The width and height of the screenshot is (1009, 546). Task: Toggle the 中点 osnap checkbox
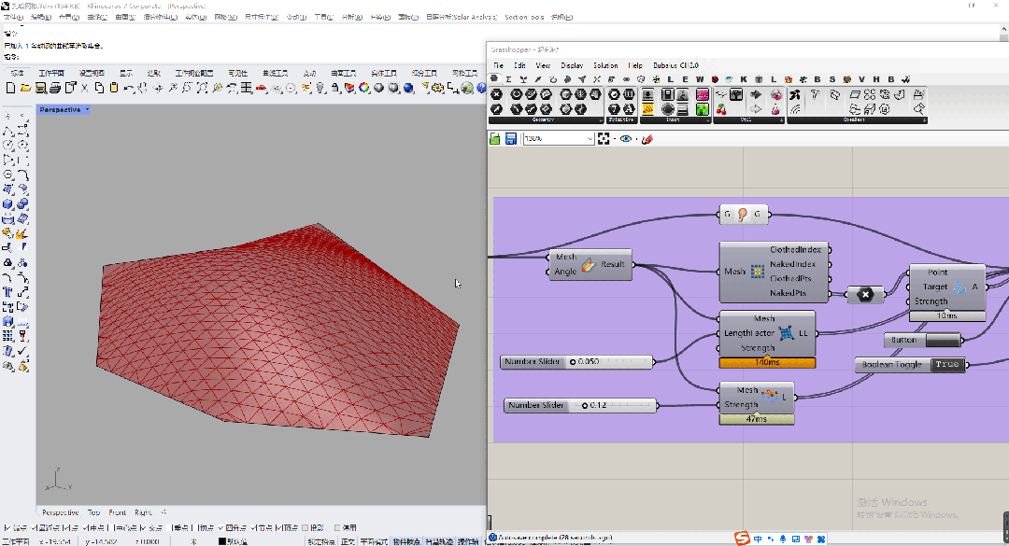86,528
